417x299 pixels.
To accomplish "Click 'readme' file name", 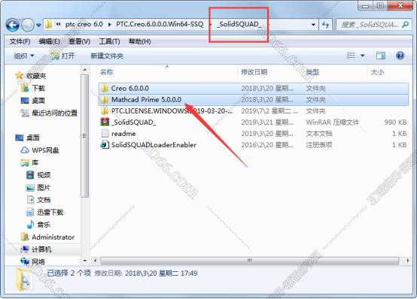I will click(123, 134).
